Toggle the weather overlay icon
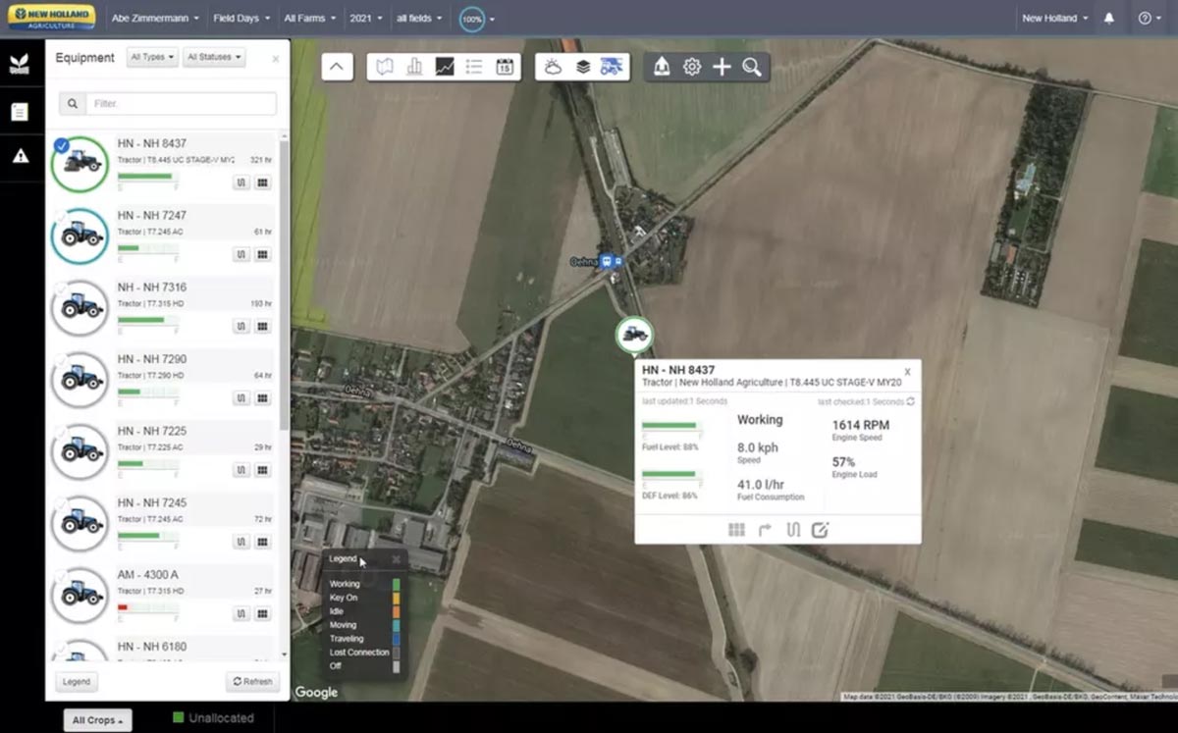Screen dimensions: 1178x733 pos(554,67)
